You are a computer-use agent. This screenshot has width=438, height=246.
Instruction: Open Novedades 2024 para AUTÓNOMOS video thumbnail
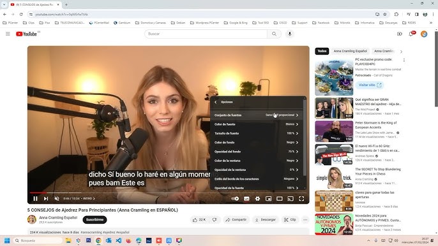[334, 224]
